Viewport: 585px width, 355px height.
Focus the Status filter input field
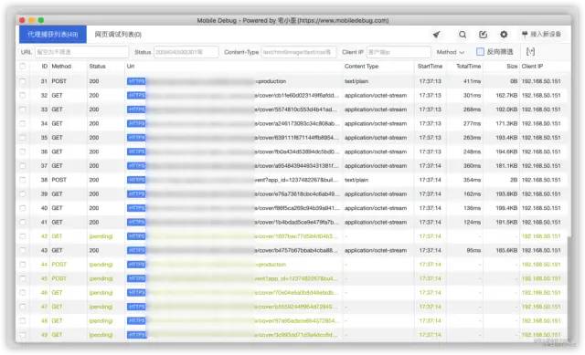pyautogui.click(x=186, y=52)
